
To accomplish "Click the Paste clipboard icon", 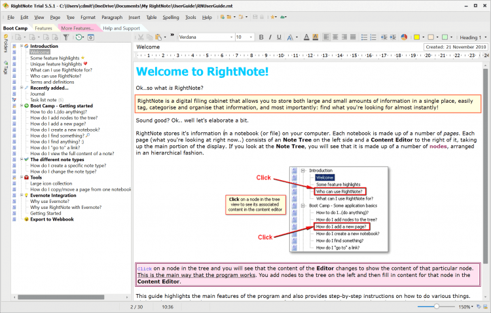I will coord(158,37).
